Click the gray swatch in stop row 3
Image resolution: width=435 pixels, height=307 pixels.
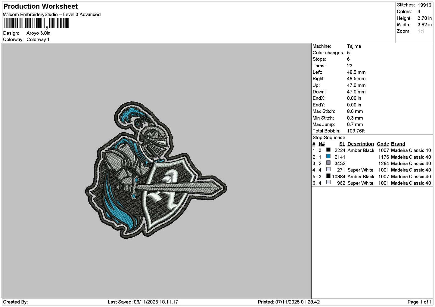328,163
